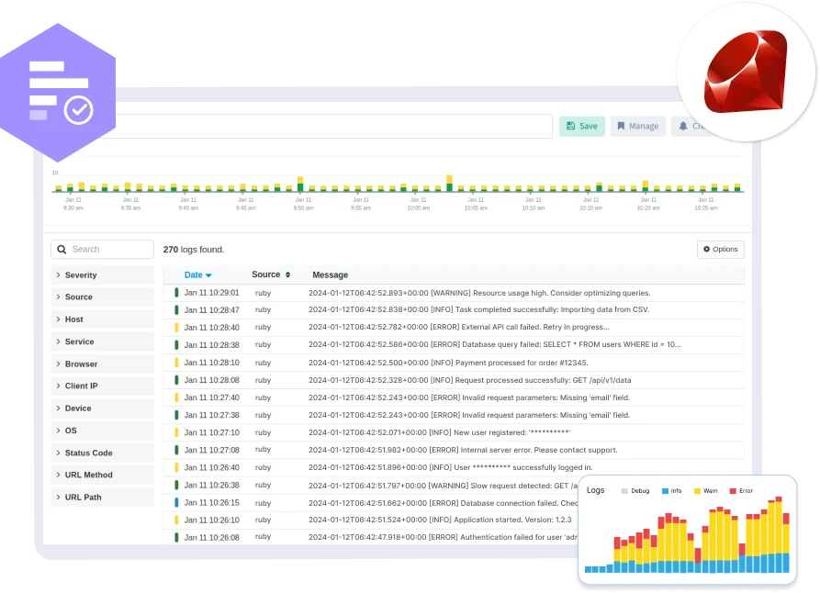
Task: Expand the Source filter in sidebar
Action: [x=103, y=297]
